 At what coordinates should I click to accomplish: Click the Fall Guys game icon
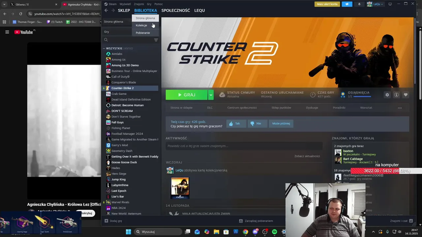[x=108, y=122]
